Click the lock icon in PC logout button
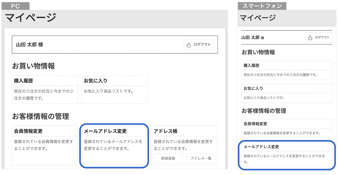Screen dimensions: 338x175 click(x=189, y=45)
